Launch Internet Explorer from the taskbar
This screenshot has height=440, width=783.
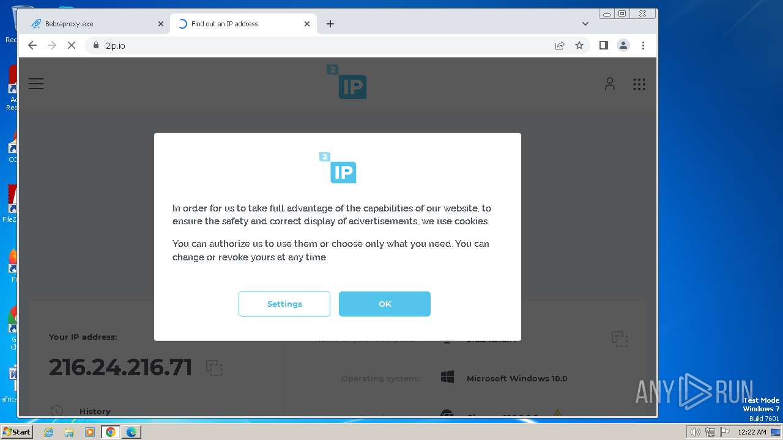click(x=48, y=432)
